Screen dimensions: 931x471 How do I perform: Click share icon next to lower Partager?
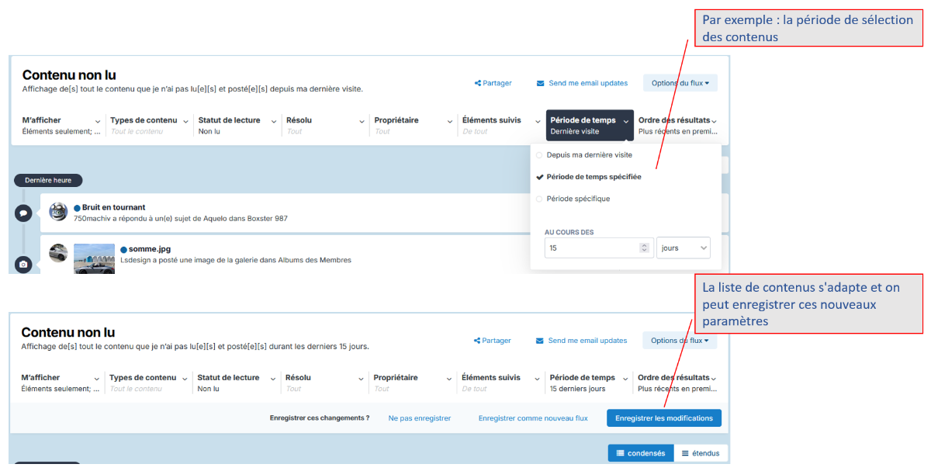tap(477, 341)
